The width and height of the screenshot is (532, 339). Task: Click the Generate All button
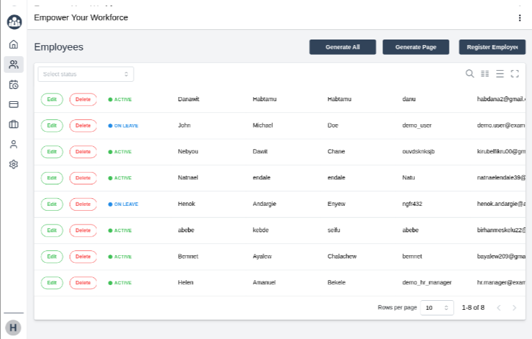(342, 47)
